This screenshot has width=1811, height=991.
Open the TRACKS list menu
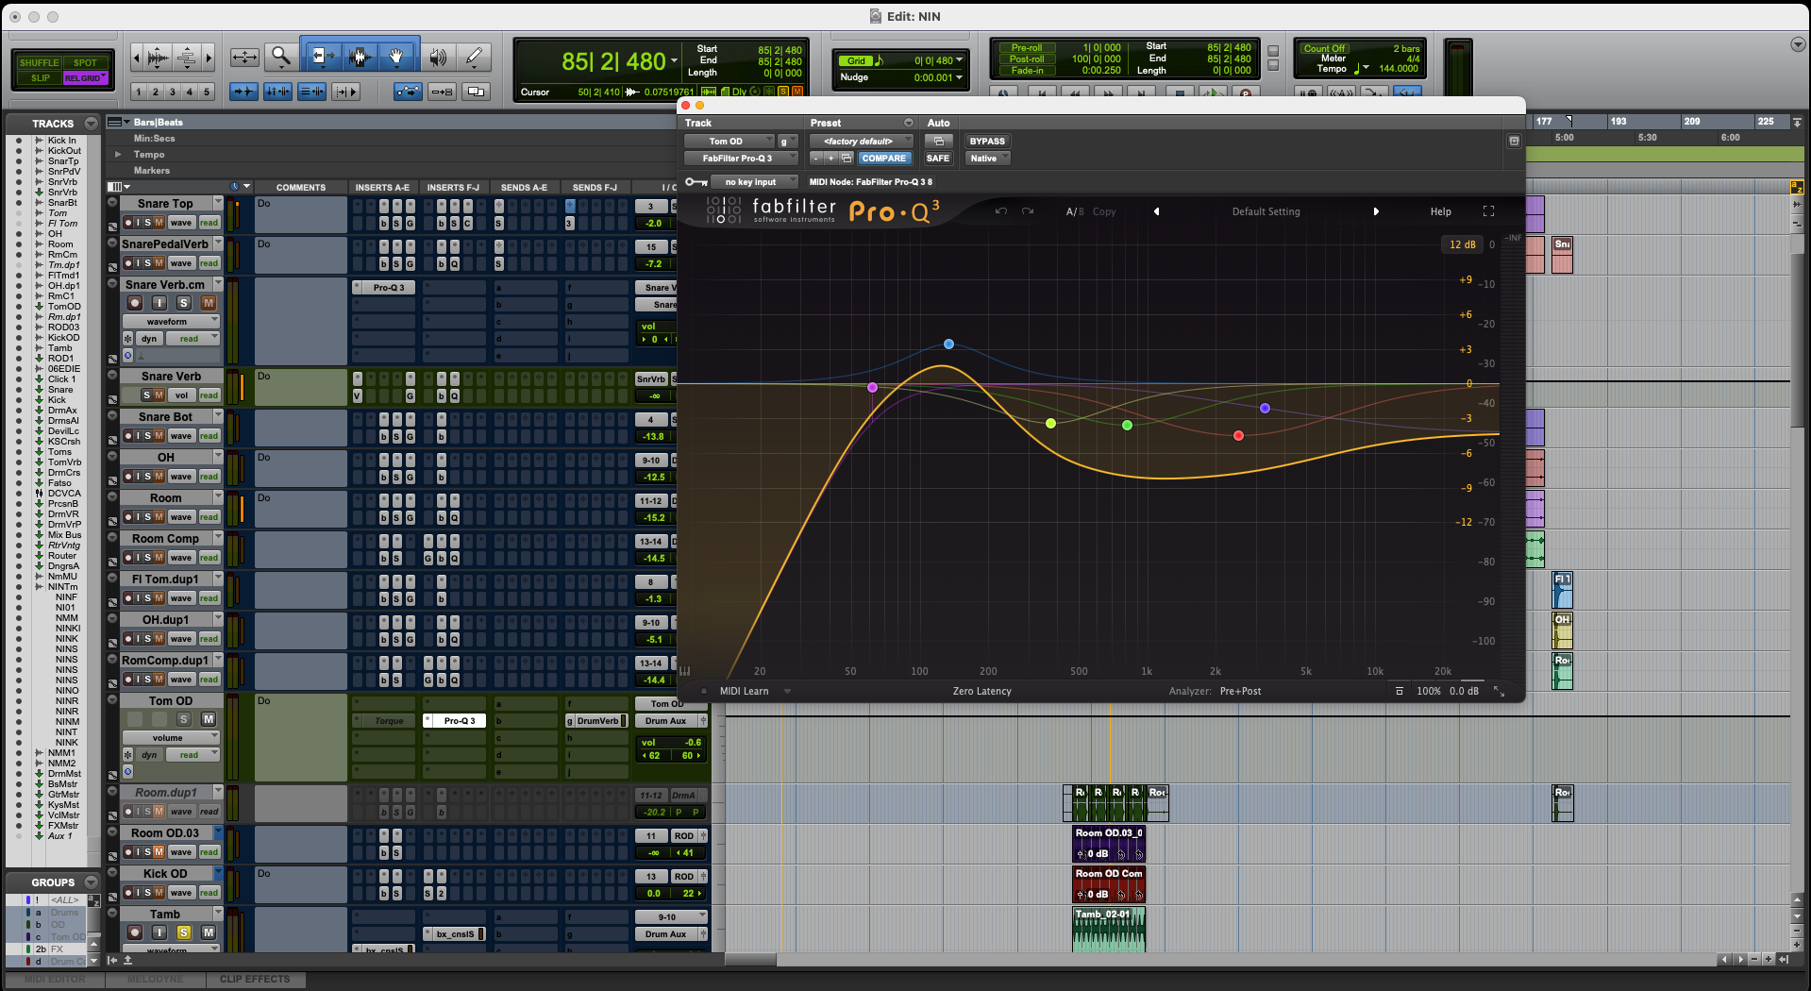(91, 124)
